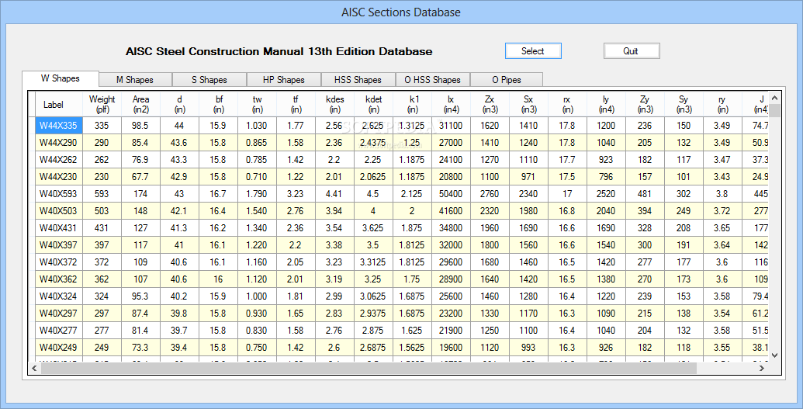The height and width of the screenshot is (409, 803).
Task: Select the W44X230 label cell
Action: (x=59, y=177)
